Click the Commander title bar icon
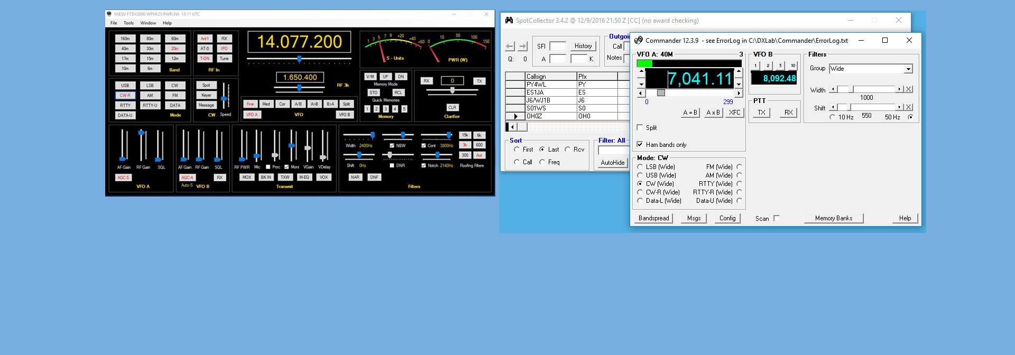Image resolution: width=1015 pixels, height=355 pixels. [x=639, y=40]
